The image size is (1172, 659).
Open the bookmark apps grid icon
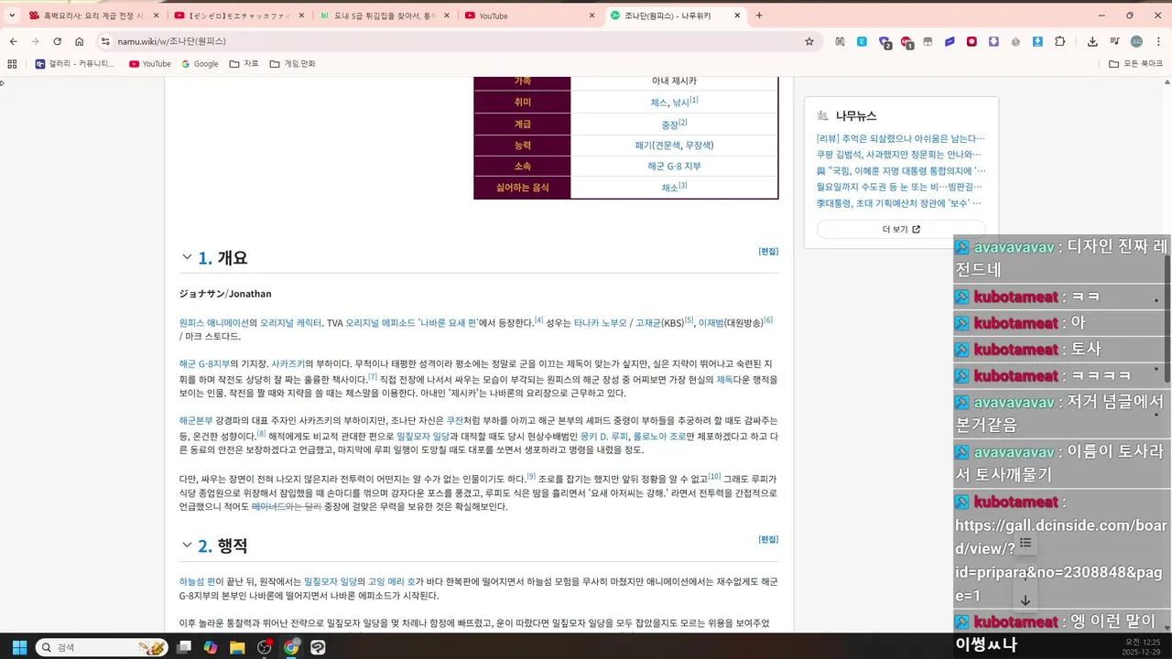pyautogui.click(x=12, y=64)
